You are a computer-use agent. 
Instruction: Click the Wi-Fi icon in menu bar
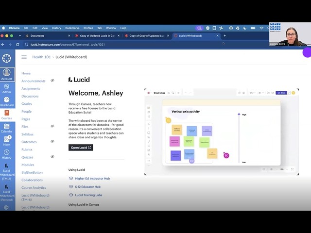click(261, 28)
